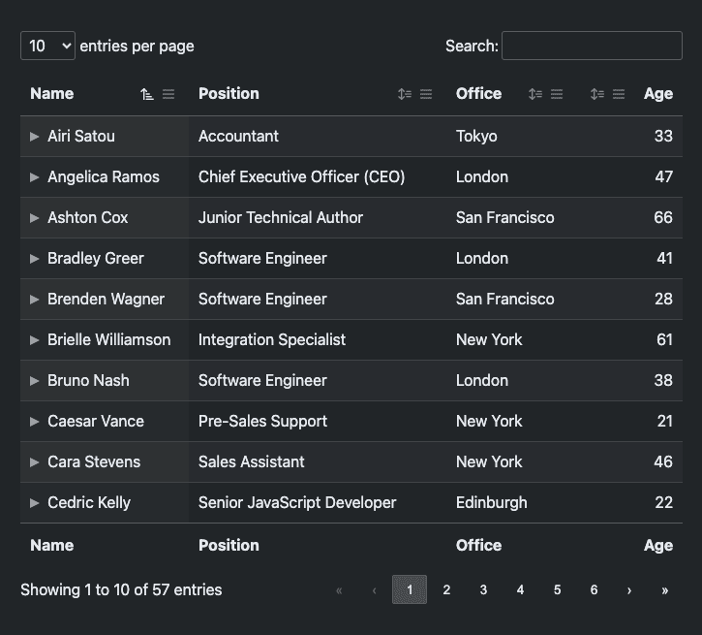Click the next page arrow
Image resolution: width=702 pixels, height=635 pixels.
coord(629,589)
